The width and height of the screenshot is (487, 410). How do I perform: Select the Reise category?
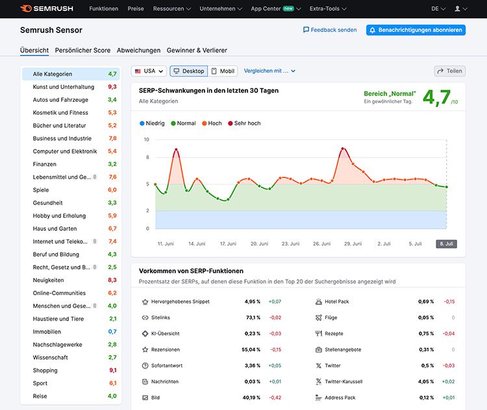71,396
